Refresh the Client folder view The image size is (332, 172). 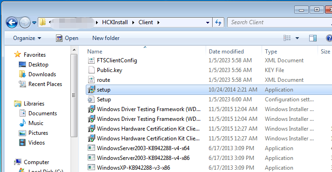[218, 22]
